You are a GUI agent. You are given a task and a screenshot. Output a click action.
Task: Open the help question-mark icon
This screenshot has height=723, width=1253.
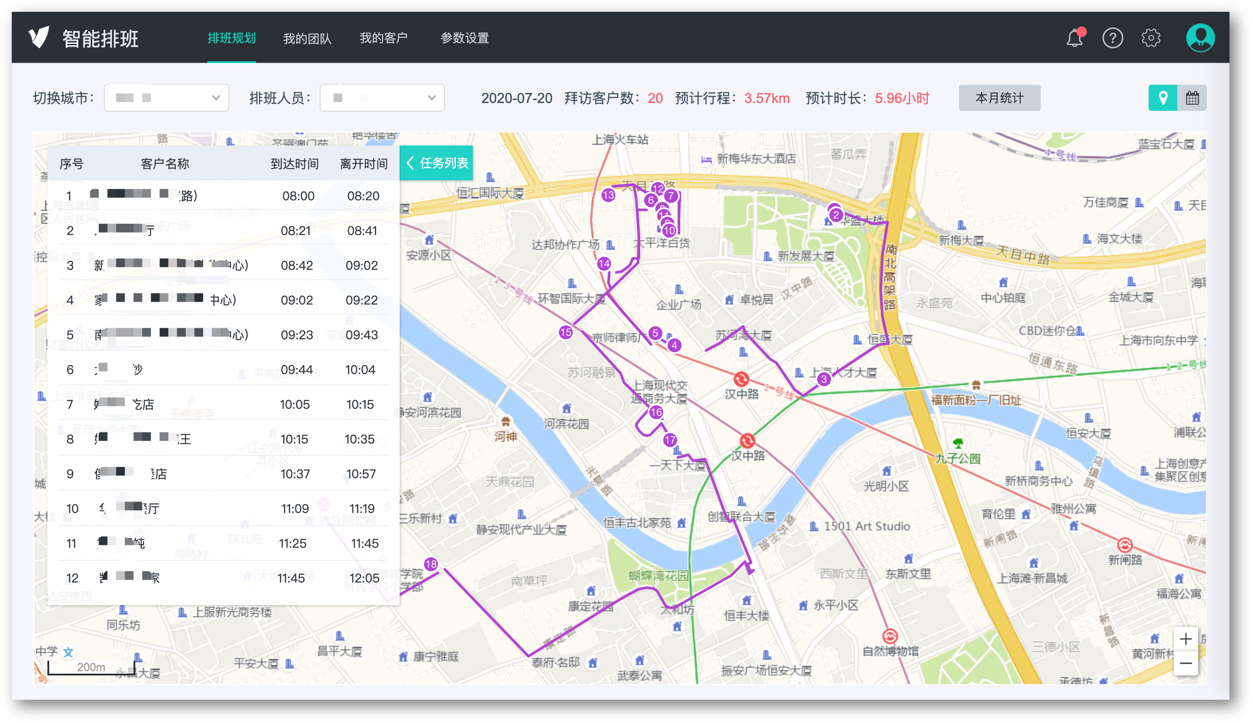coord(1113,38)
